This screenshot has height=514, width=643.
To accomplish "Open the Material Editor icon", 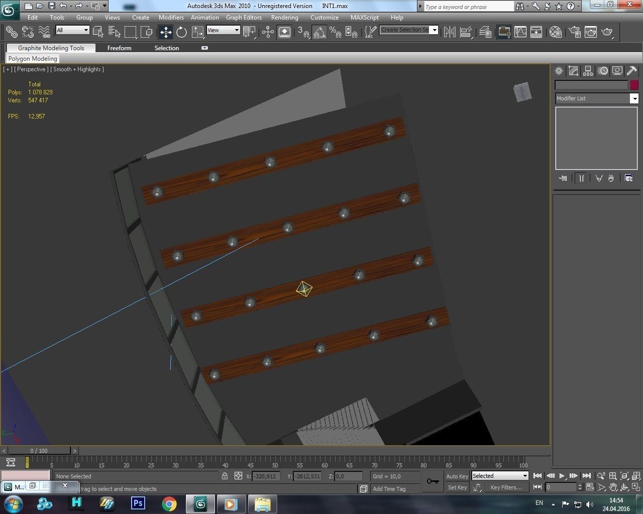I will click(x=555, y=32).
